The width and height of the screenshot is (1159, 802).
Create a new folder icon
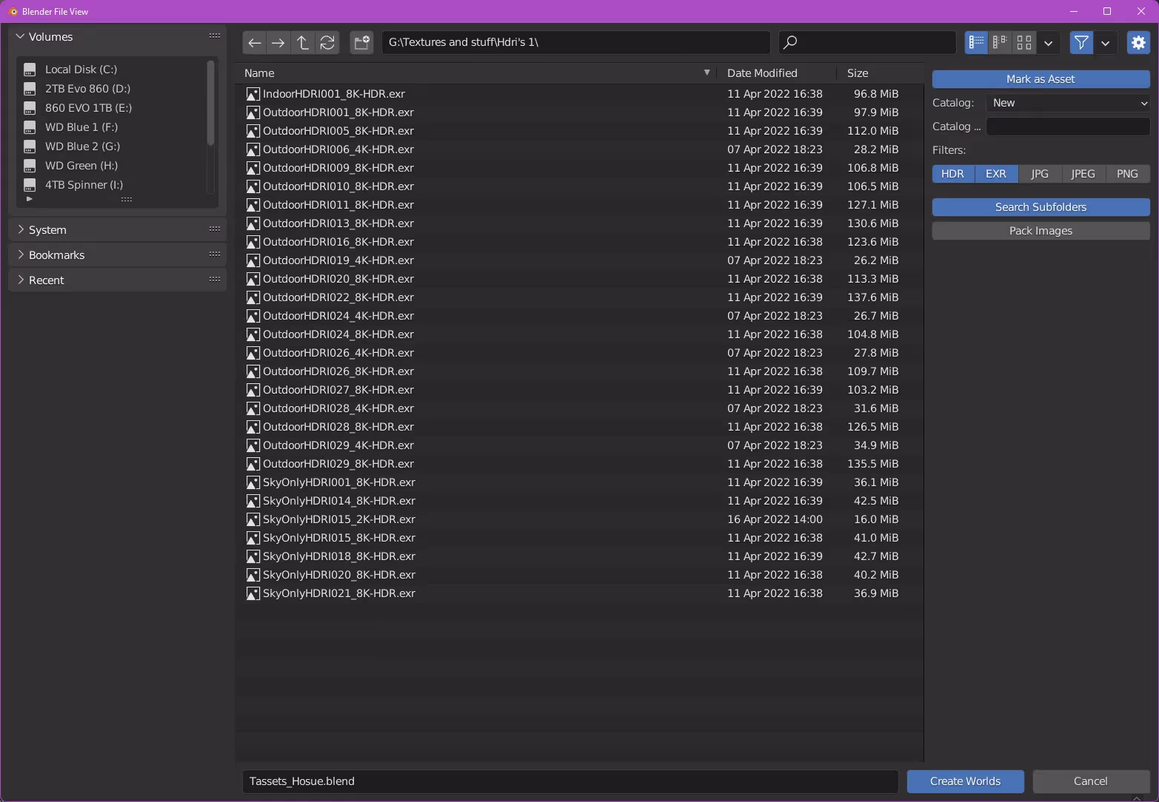[361, 43]
